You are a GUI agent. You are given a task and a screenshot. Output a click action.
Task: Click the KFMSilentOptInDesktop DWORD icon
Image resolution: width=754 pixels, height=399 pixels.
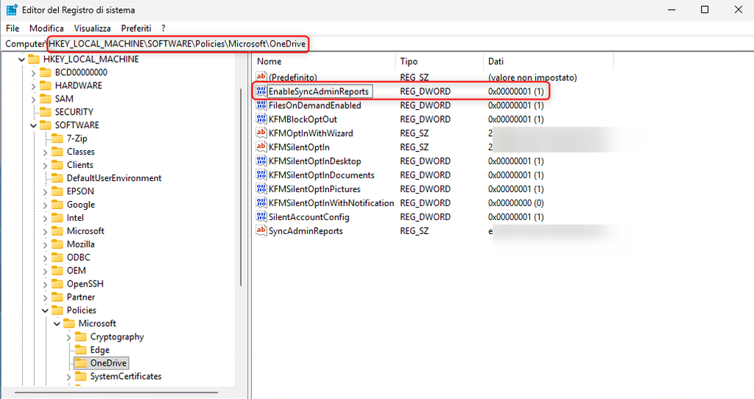pos(261,160)
